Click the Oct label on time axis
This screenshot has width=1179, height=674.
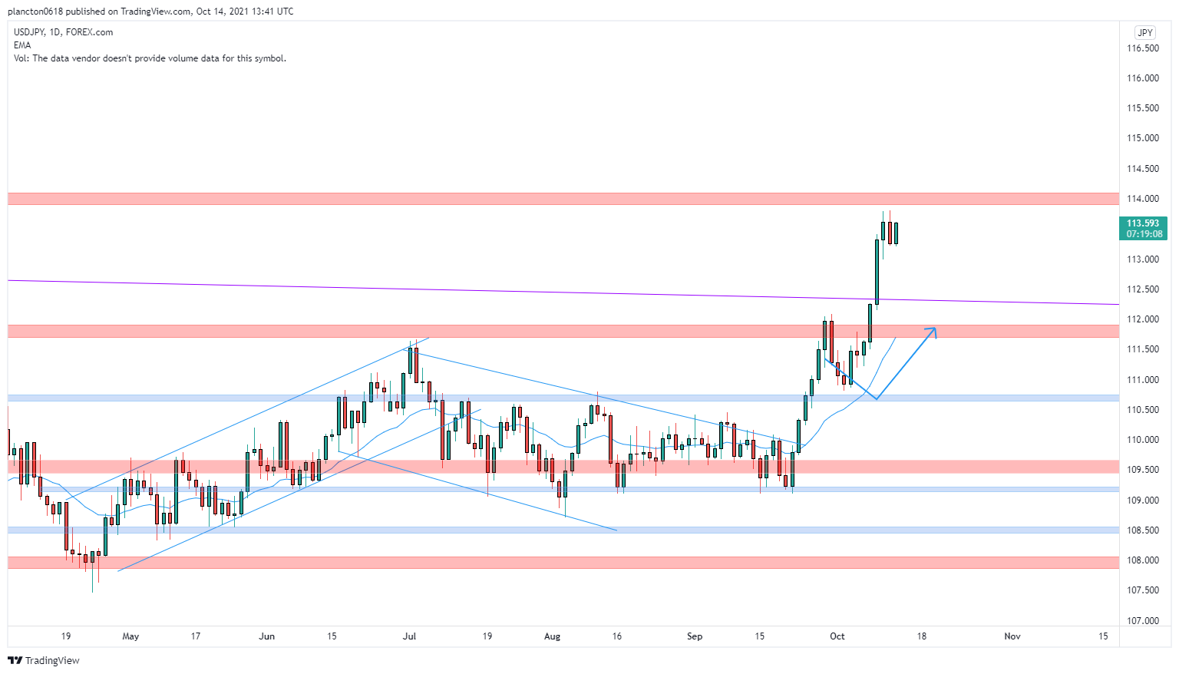(x=837, y=636)
